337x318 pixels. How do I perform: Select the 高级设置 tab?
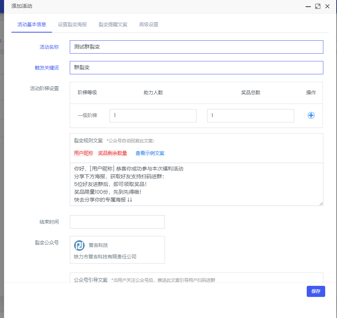point(149,24)
